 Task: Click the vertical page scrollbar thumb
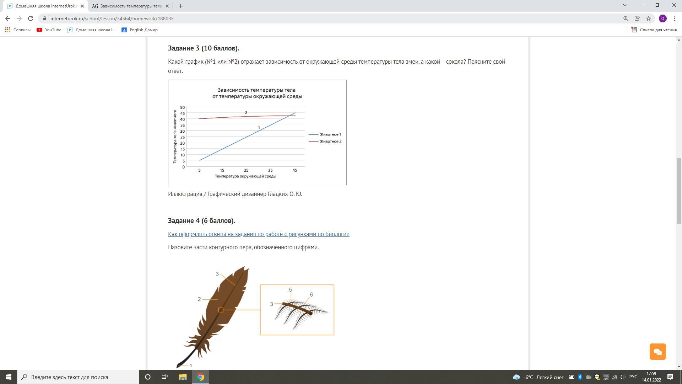[x=679, y=191]
